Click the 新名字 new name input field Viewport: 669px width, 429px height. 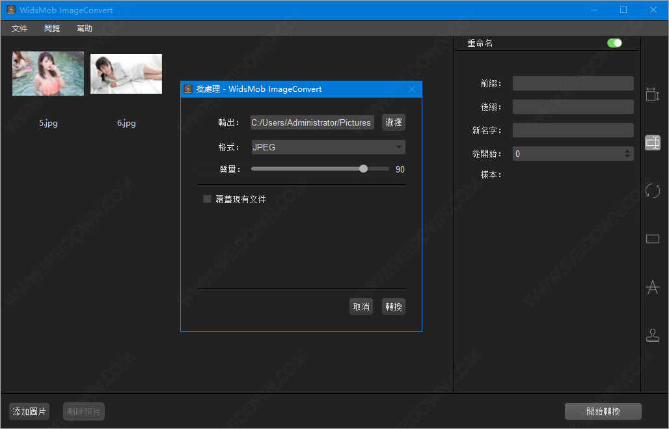coord(573,130)
